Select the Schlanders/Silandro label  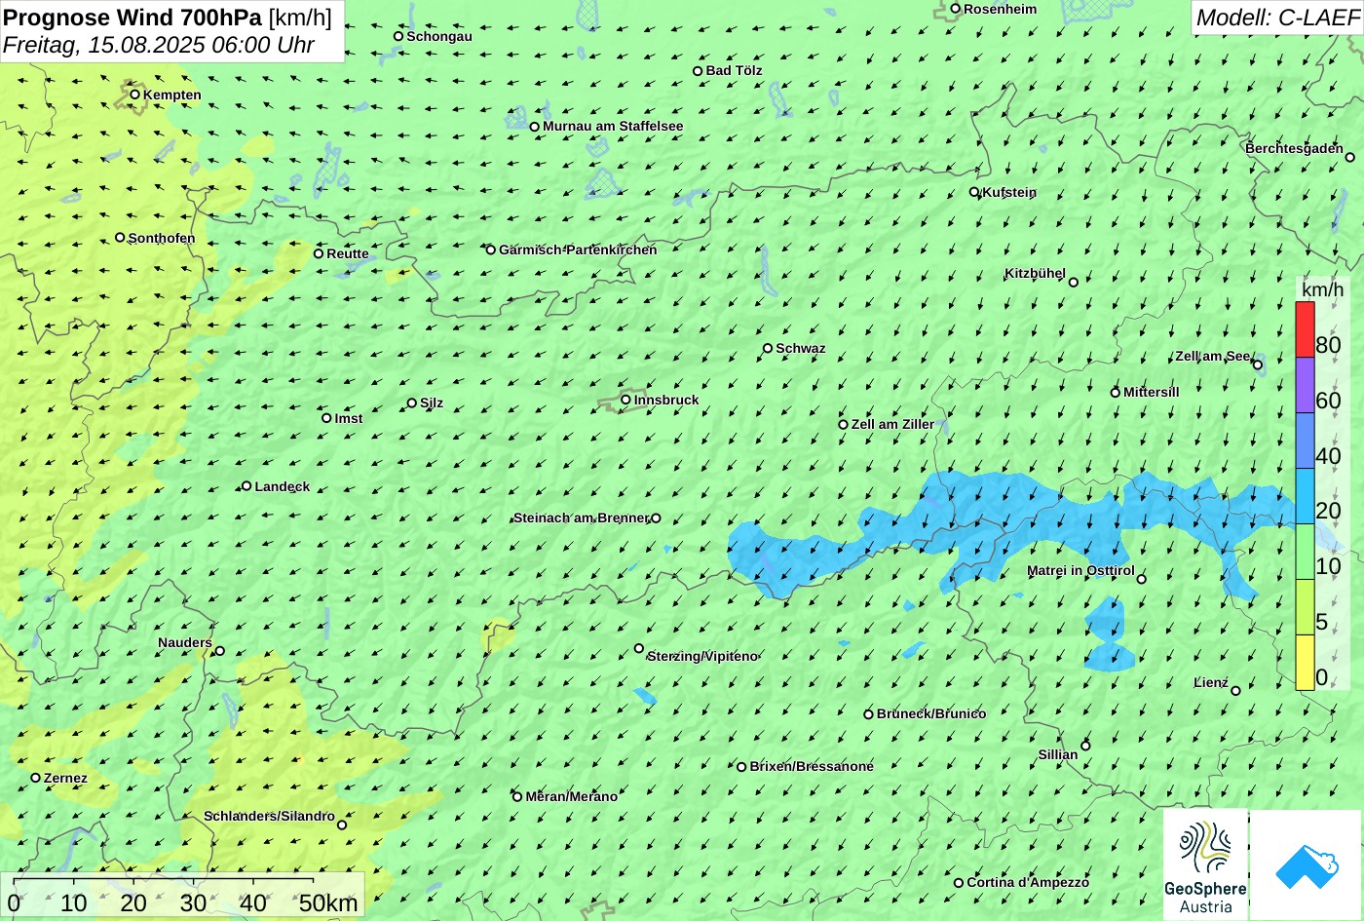click(x=269, y=816)
